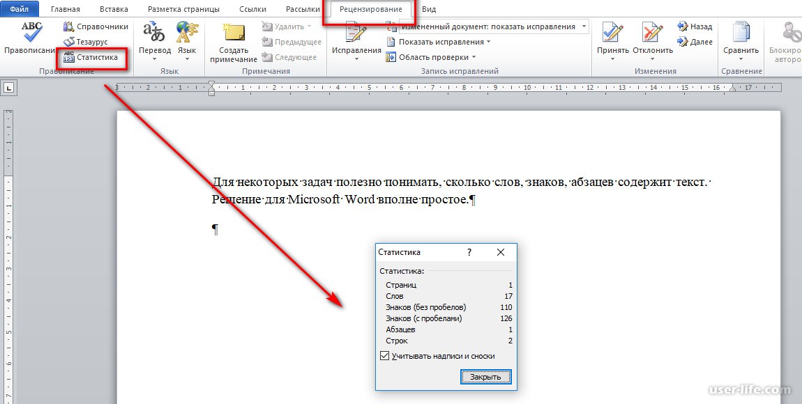The image size is (802, 404).
Task: Open the Язык language menu
Action: (187, 40)
